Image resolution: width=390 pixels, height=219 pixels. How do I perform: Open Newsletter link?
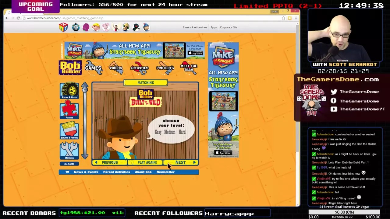click(x=165, y=172)
